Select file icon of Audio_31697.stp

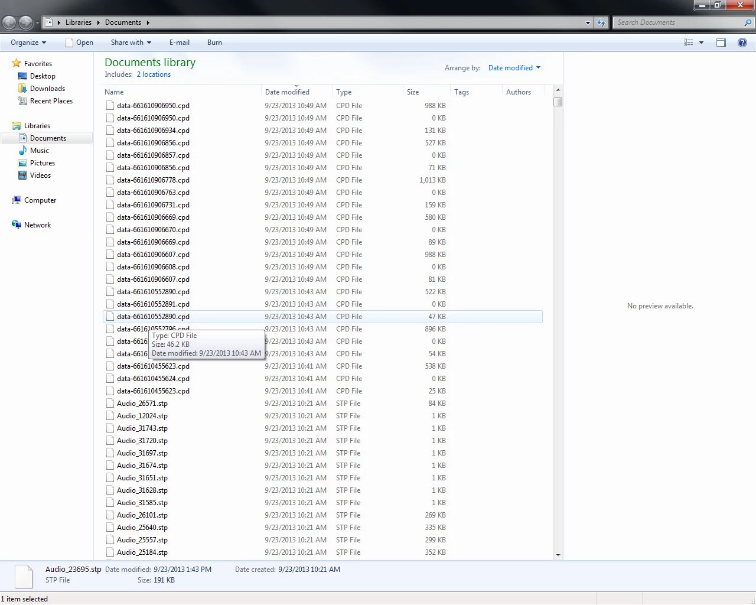click(x=110, y=453)
